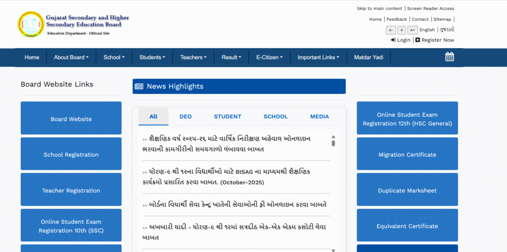Click the calendar icon in navigation bar
507x252 pixels.
tap(449, 57)
